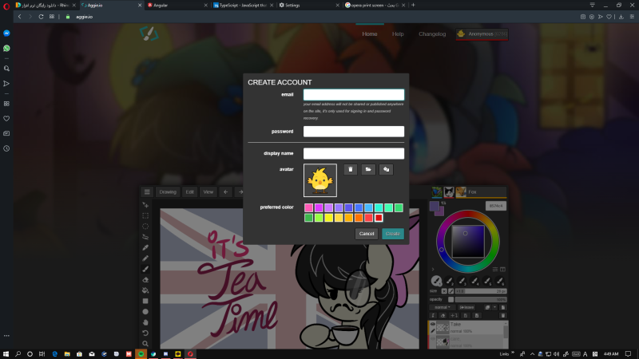Select the brush tool

pyautogui.click(x=145, y=269)
